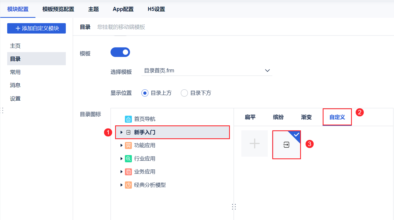Click the 功能应用 folder icon

[x=128, y=145]
